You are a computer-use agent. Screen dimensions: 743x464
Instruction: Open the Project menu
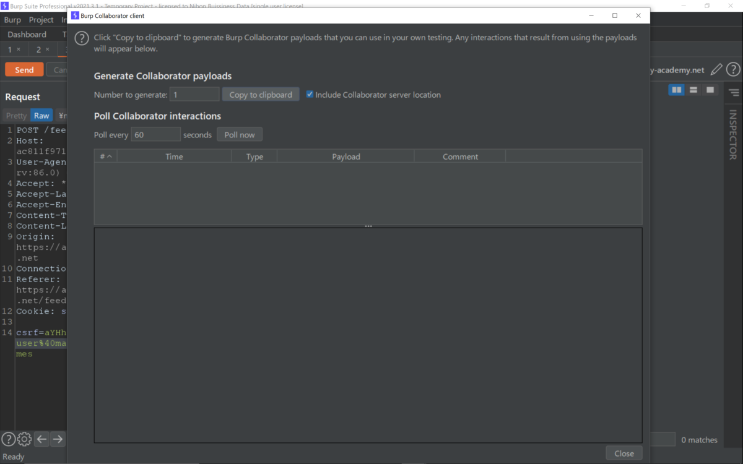41,20
